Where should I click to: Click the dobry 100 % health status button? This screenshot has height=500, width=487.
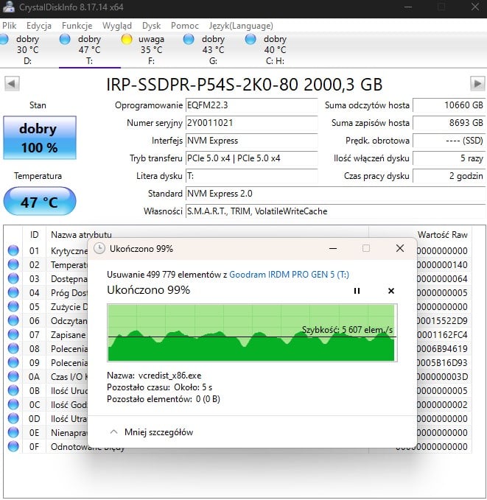[40, 138]
